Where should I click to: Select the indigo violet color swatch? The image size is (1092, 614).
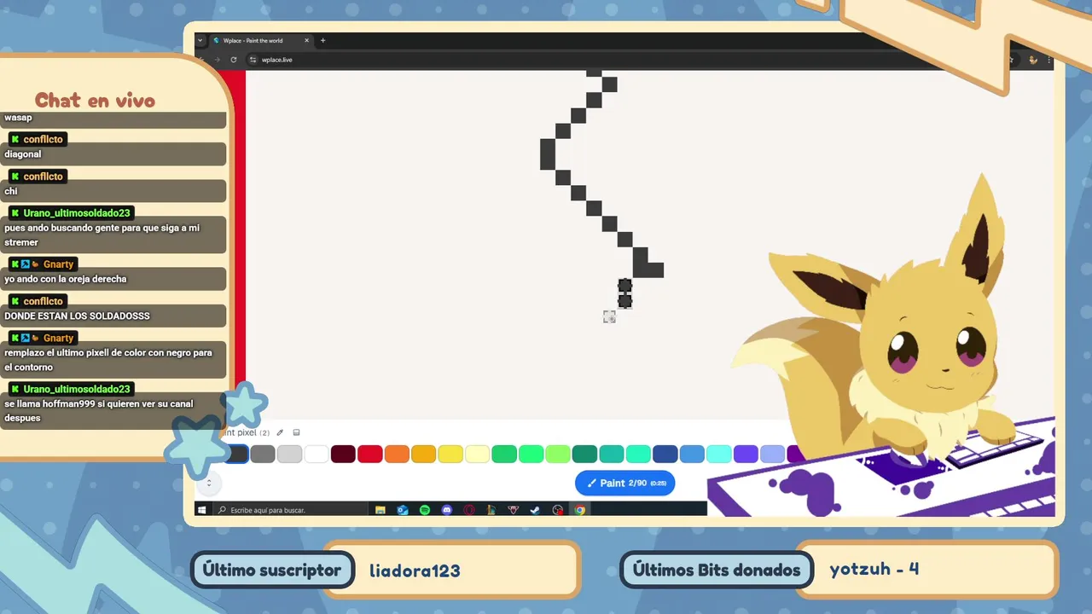tap(746, 454)
